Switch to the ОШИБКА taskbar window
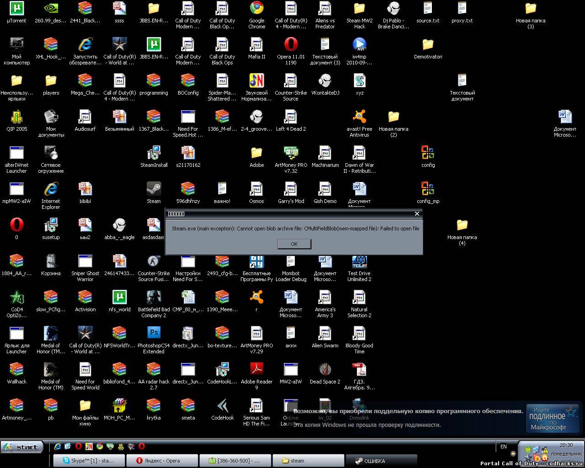 (x=381, y=461)
